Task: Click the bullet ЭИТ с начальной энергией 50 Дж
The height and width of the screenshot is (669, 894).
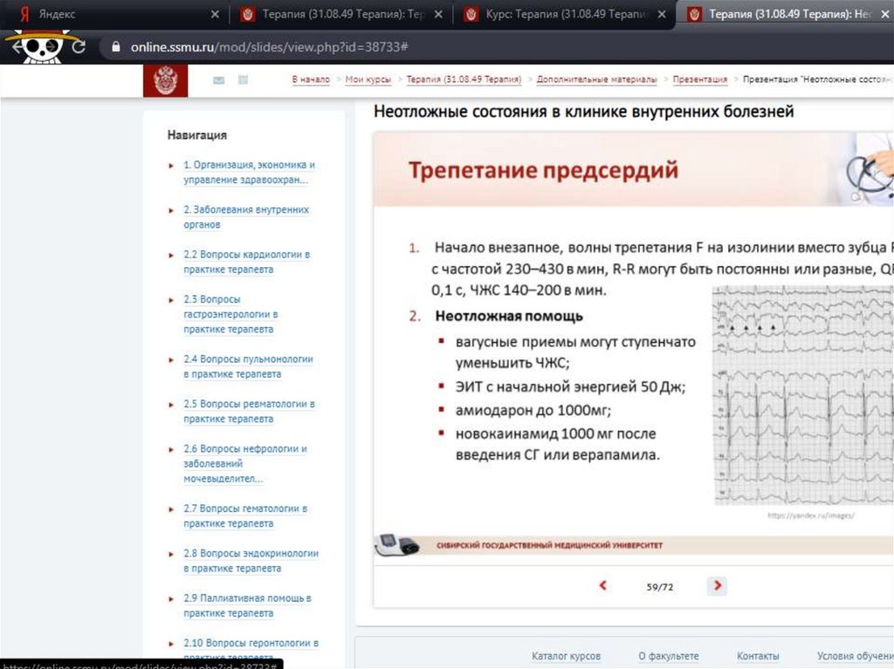Action: pyautogui.click(x=570, y=387)
